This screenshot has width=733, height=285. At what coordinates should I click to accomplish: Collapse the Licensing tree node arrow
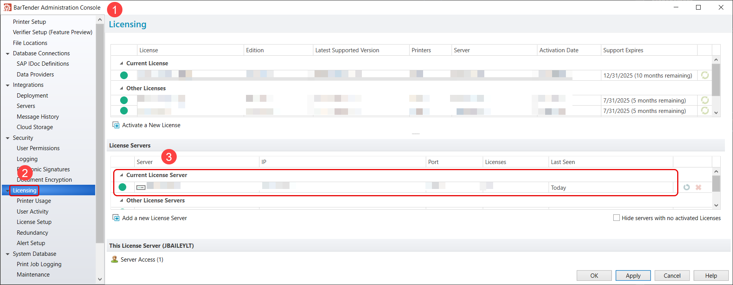(x=7, y=191)
